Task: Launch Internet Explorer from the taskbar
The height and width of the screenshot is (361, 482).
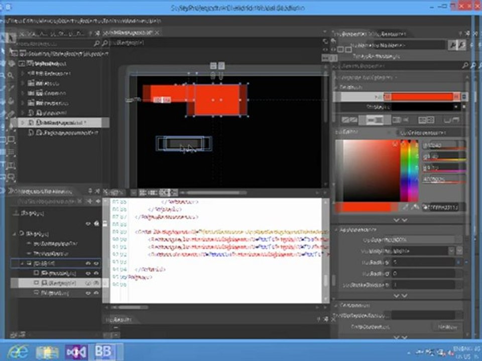Action: coord(19,352)
